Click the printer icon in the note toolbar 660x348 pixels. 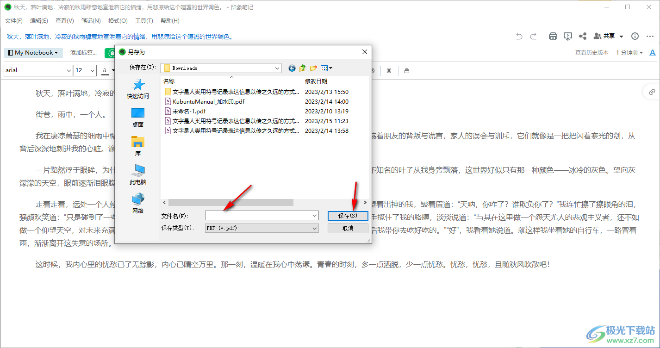pyautogui.click(x=553, y=36)
